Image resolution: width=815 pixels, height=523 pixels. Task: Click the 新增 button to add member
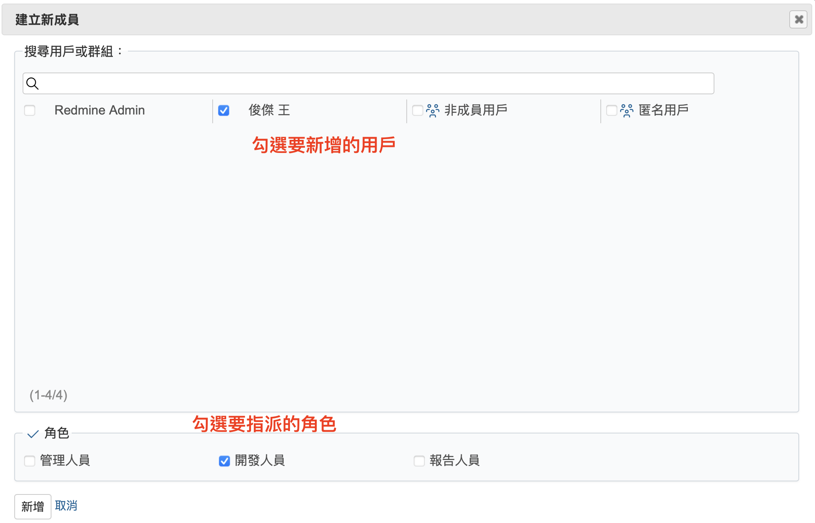click(x=33, y=506)
